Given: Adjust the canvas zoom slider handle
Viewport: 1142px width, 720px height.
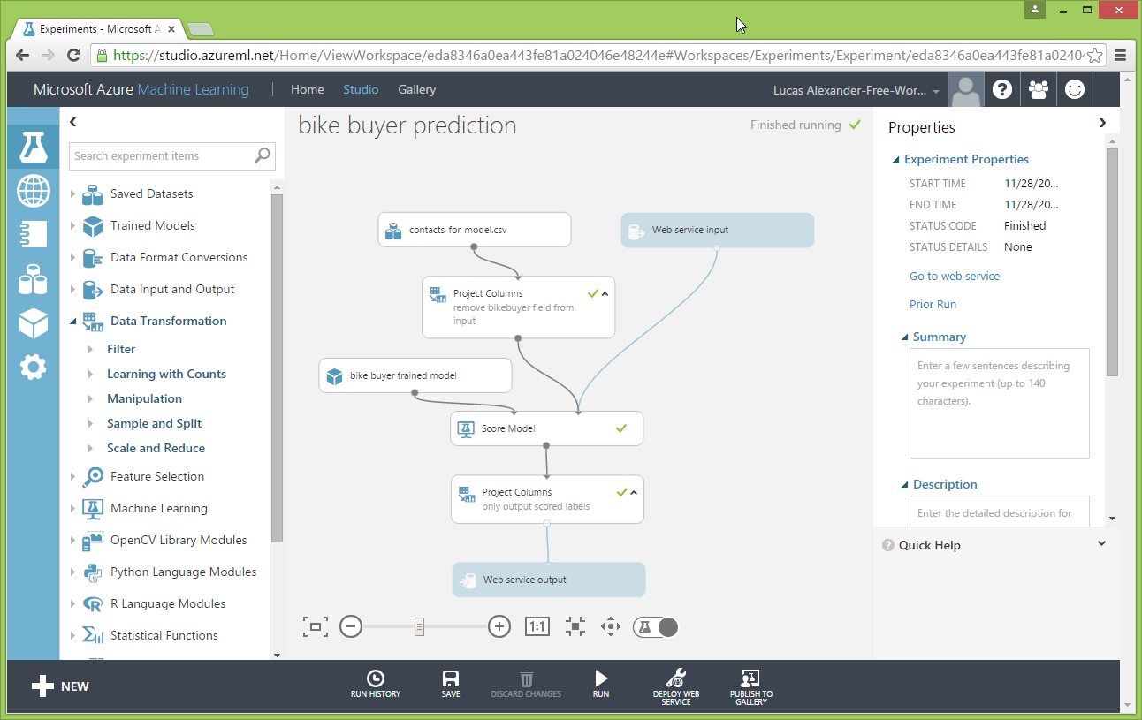Looking at the screenshot, I should click(x=420, y=627).
